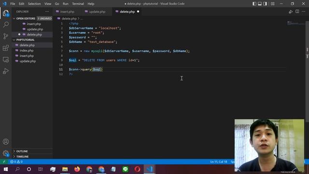
Task: Open update.php in PHPTUTORIAL folder
Action: click(32, 61)
